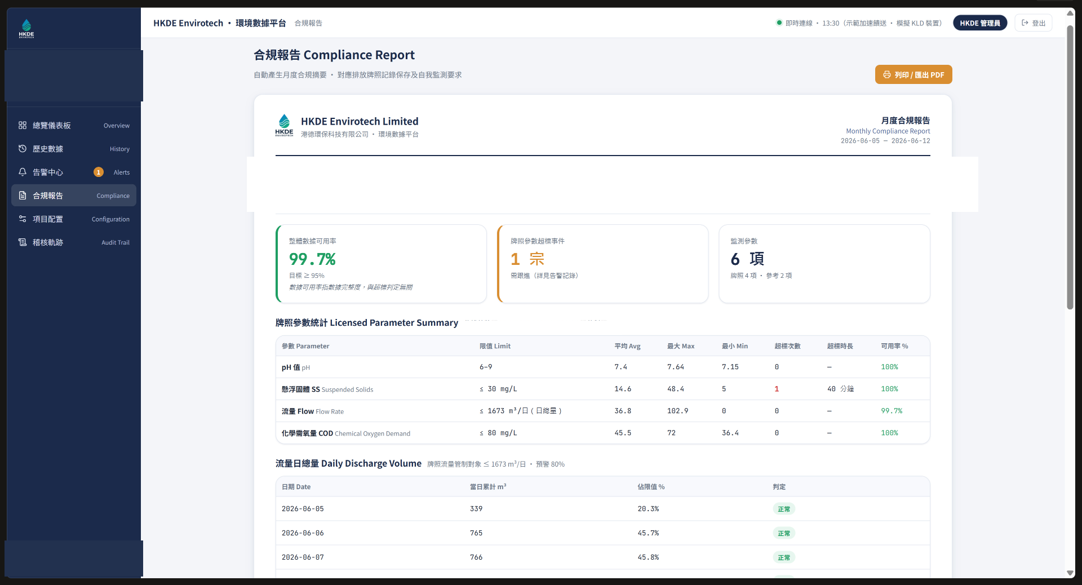1082x585 pixels.
Task: Click the 佔限值 % column header
Action: click(x=651, y=486)
